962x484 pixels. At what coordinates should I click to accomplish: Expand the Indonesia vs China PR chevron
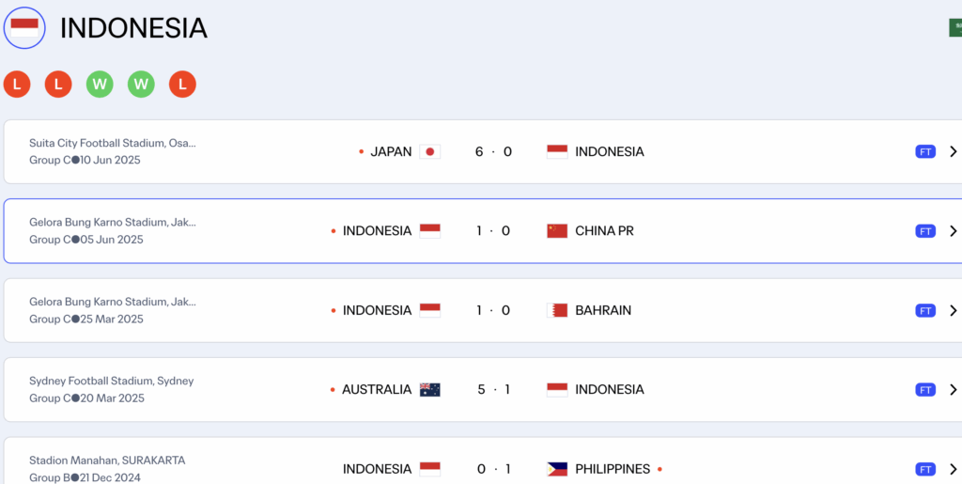tap(954, 231)
